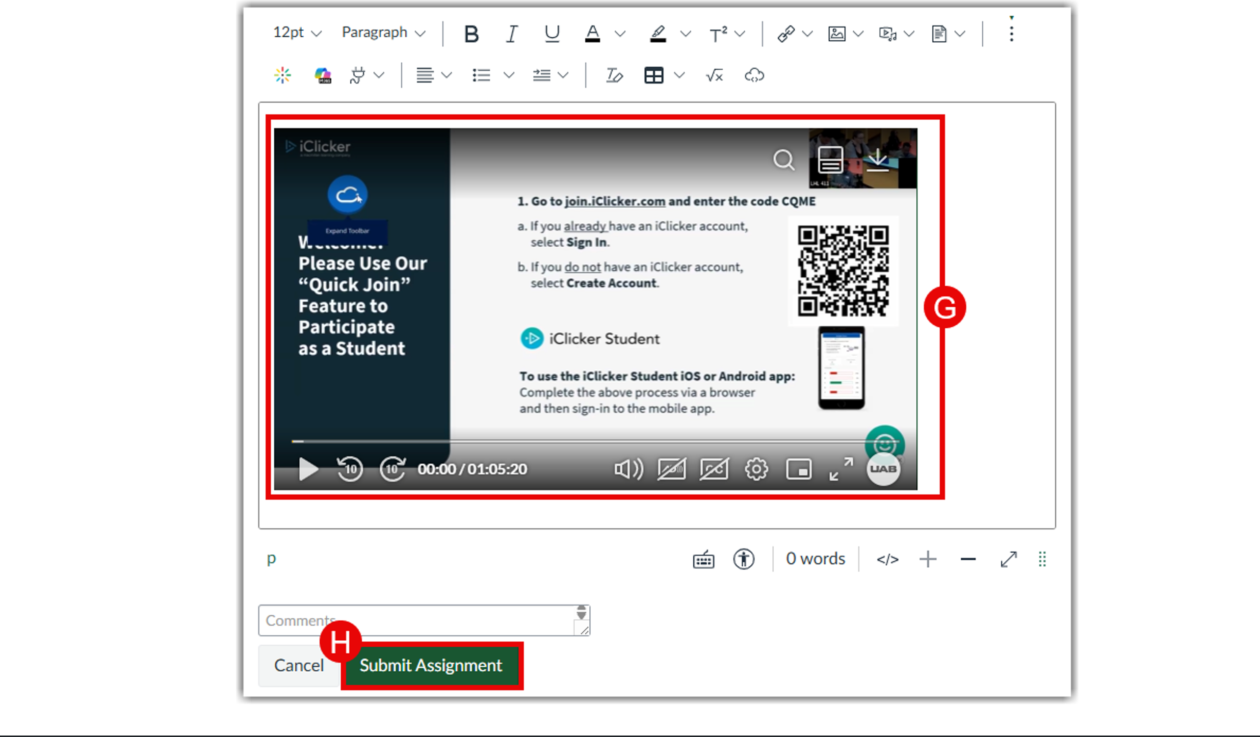Click the minus icon in the status bar
This screenshot has width=1260, height=737.
(968, 559)
